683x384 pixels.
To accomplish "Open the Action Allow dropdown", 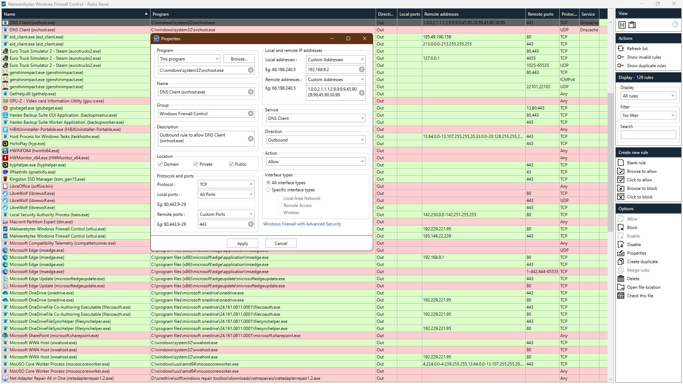I will pyautogui.click(x=316, y=161).
